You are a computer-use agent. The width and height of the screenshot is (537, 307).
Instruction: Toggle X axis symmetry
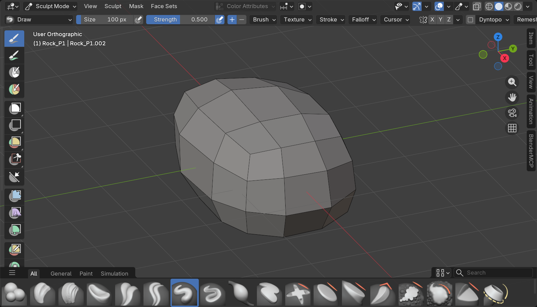[x=432, y=20]
